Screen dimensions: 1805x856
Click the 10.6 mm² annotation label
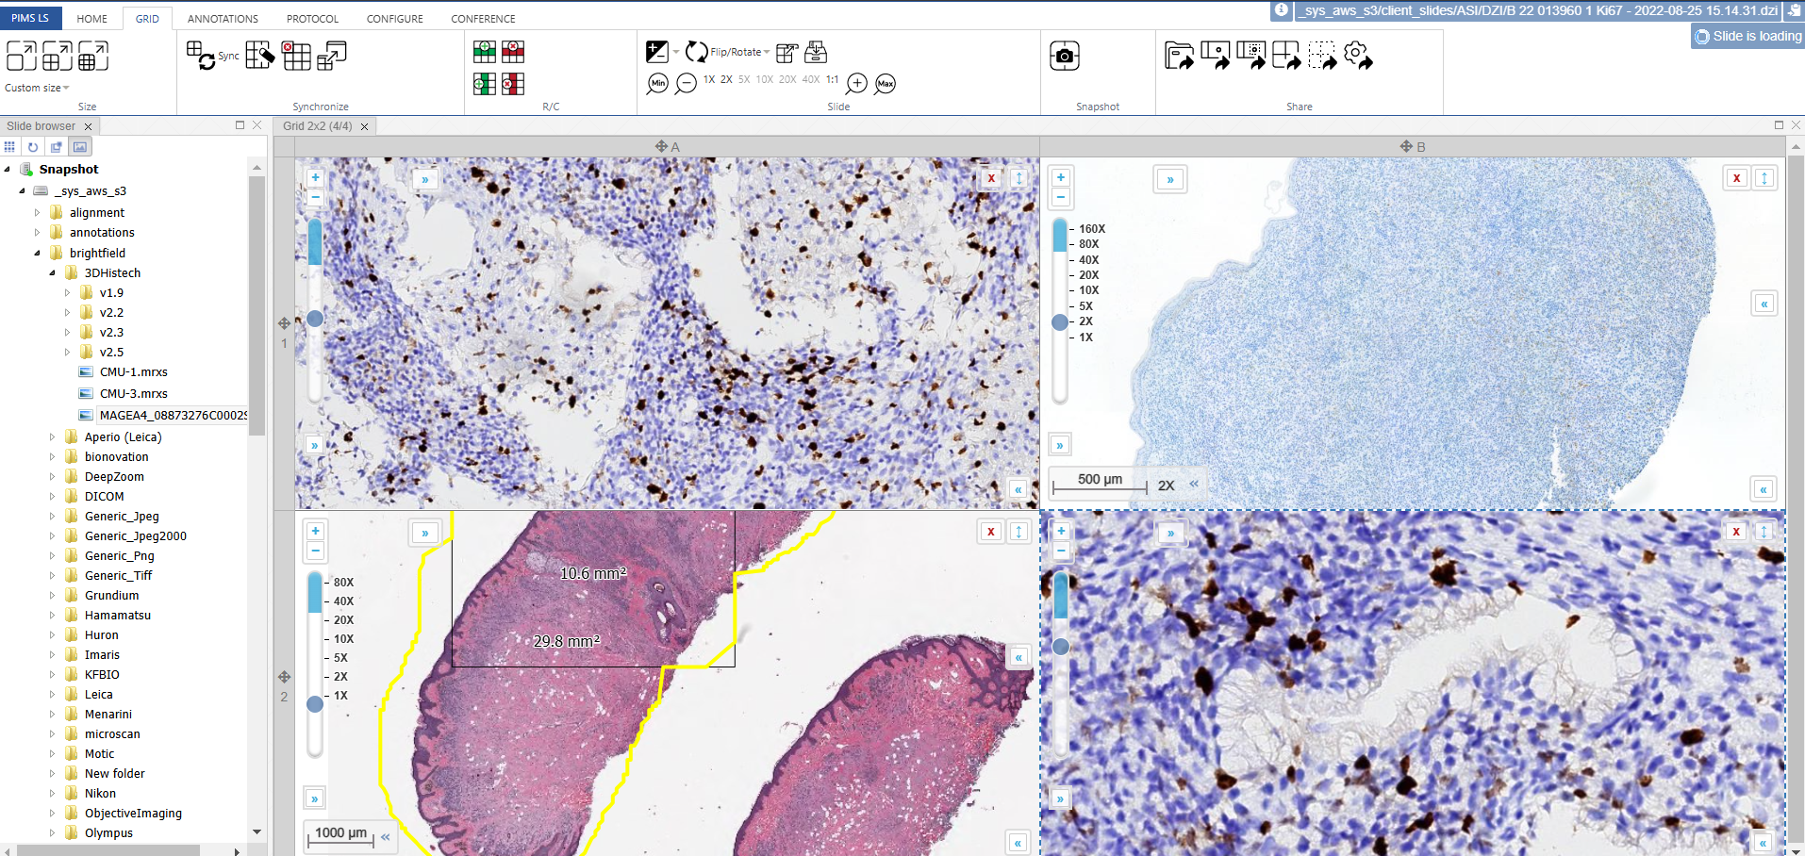pos(592,573)
